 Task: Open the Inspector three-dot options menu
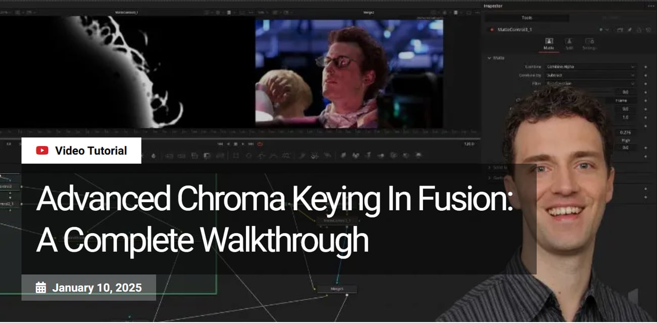(650, 6)
